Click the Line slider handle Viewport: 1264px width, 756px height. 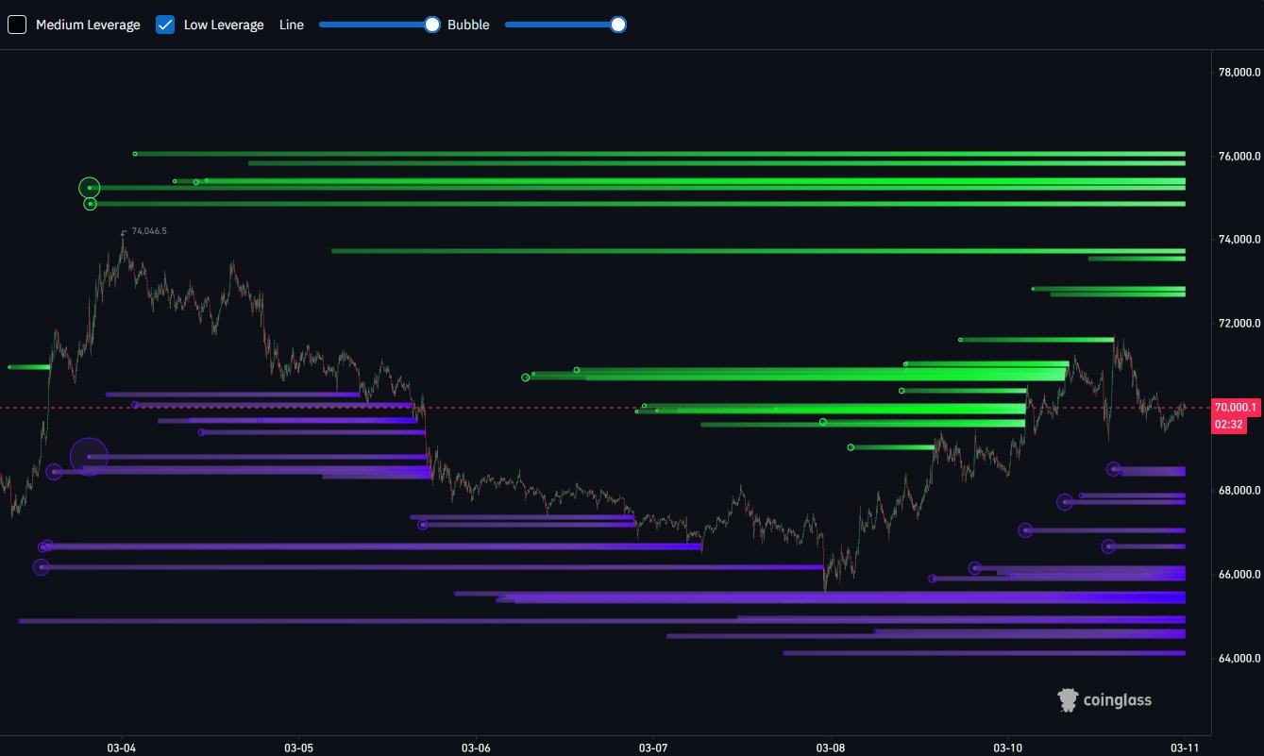click(432, 25)
